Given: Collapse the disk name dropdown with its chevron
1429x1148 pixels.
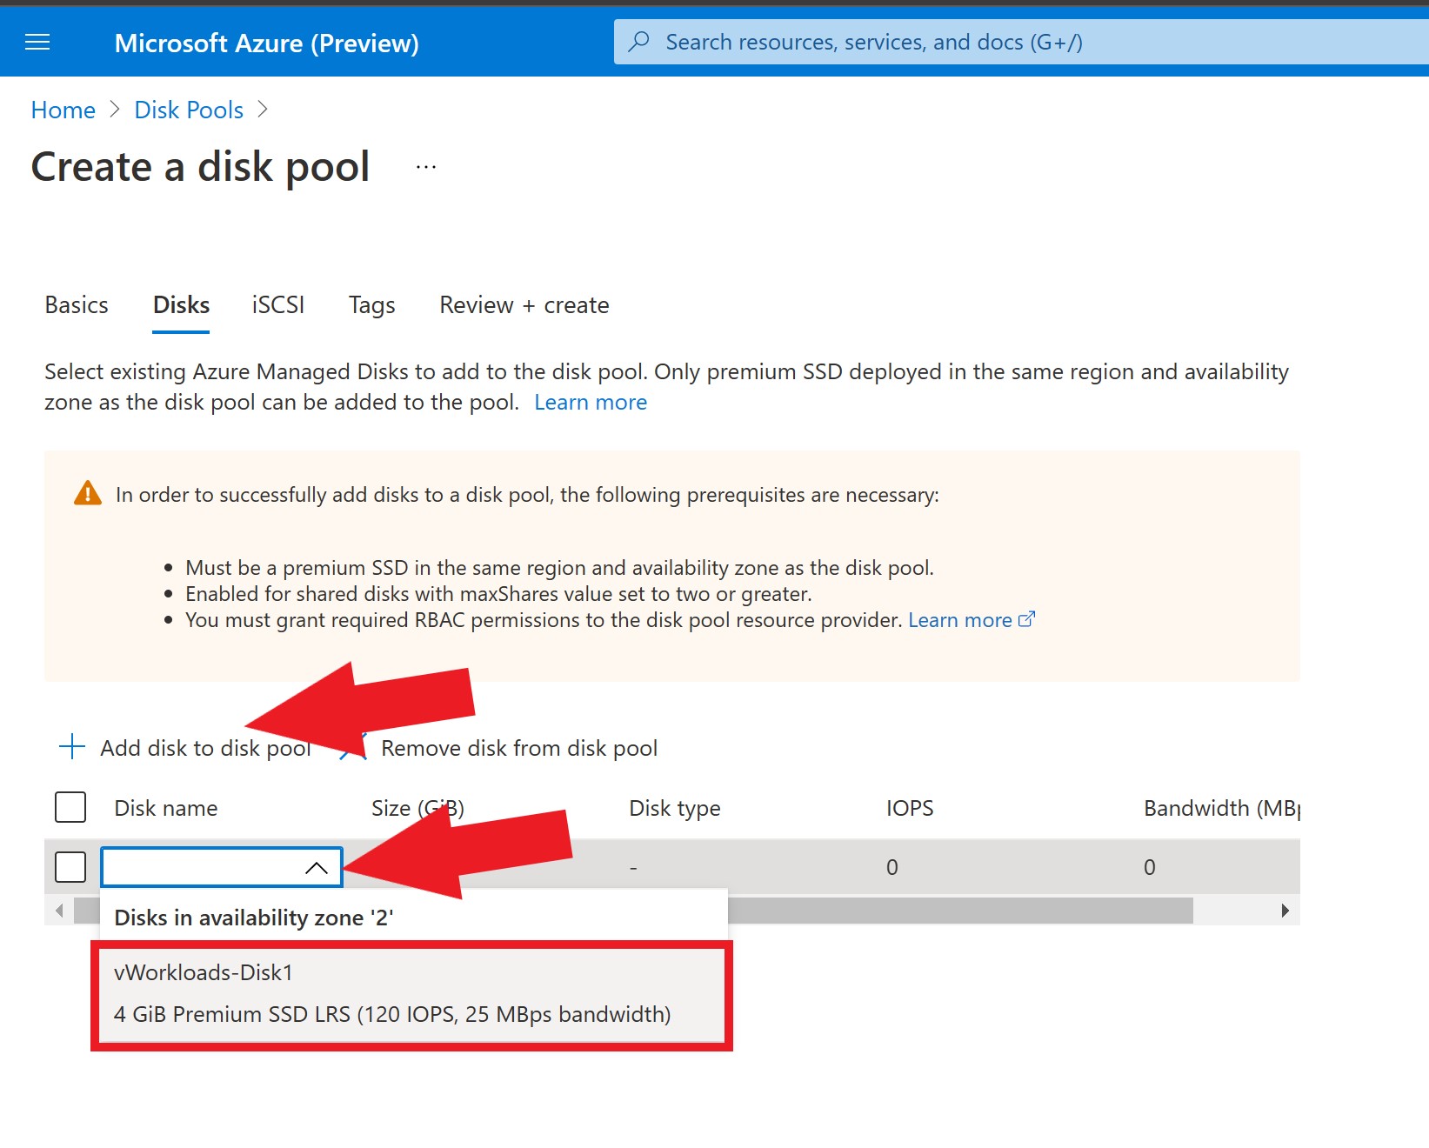Looking at the screenshot, I should coord(317,866).
